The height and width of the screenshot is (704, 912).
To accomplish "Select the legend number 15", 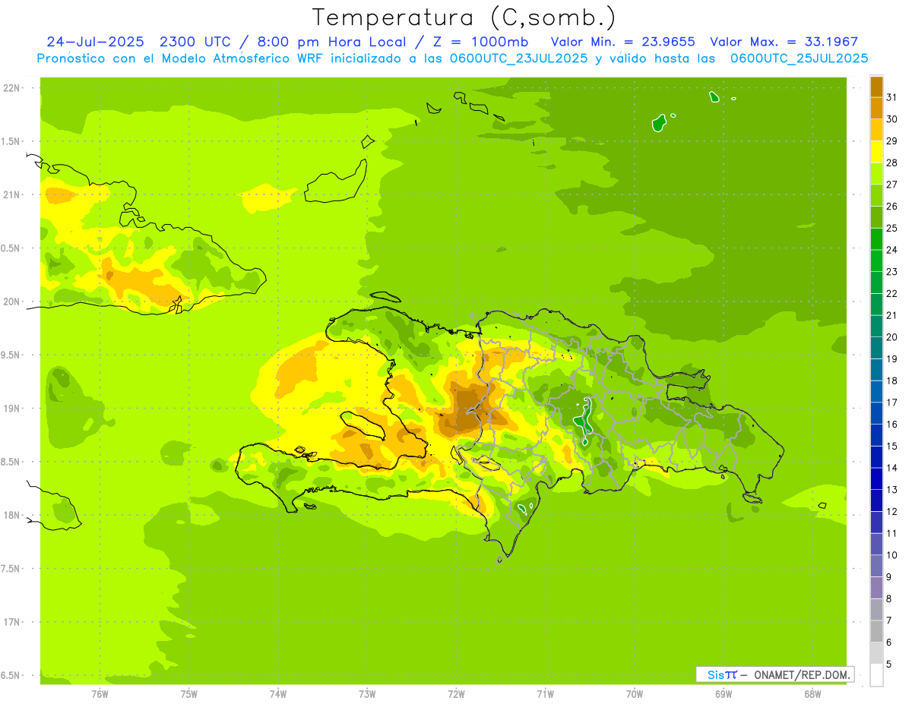I will [892, 446].
